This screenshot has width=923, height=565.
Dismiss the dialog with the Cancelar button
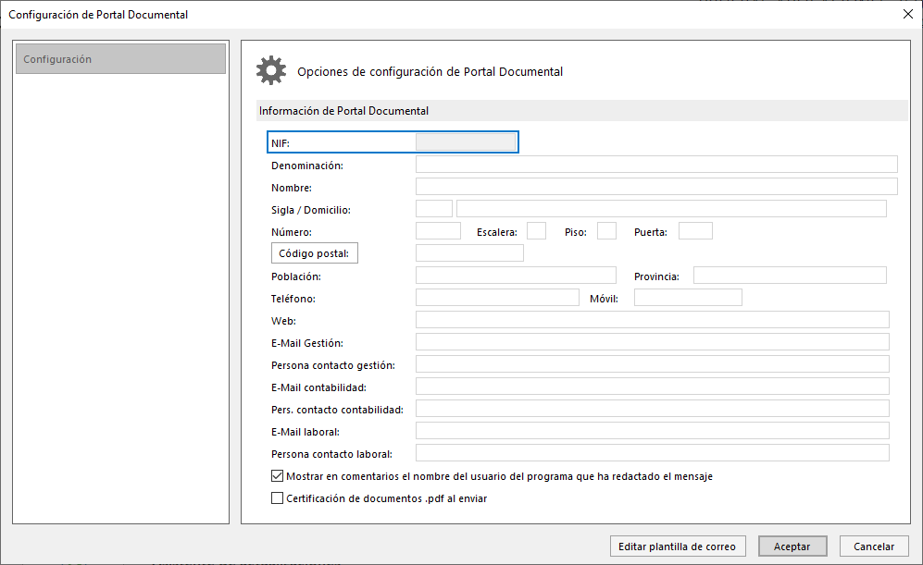coord(874,547)
